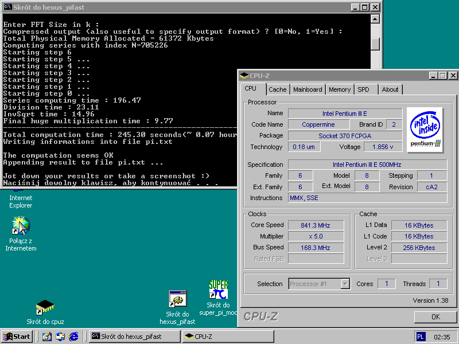Click the console window title bar icon

click(8, 7)
